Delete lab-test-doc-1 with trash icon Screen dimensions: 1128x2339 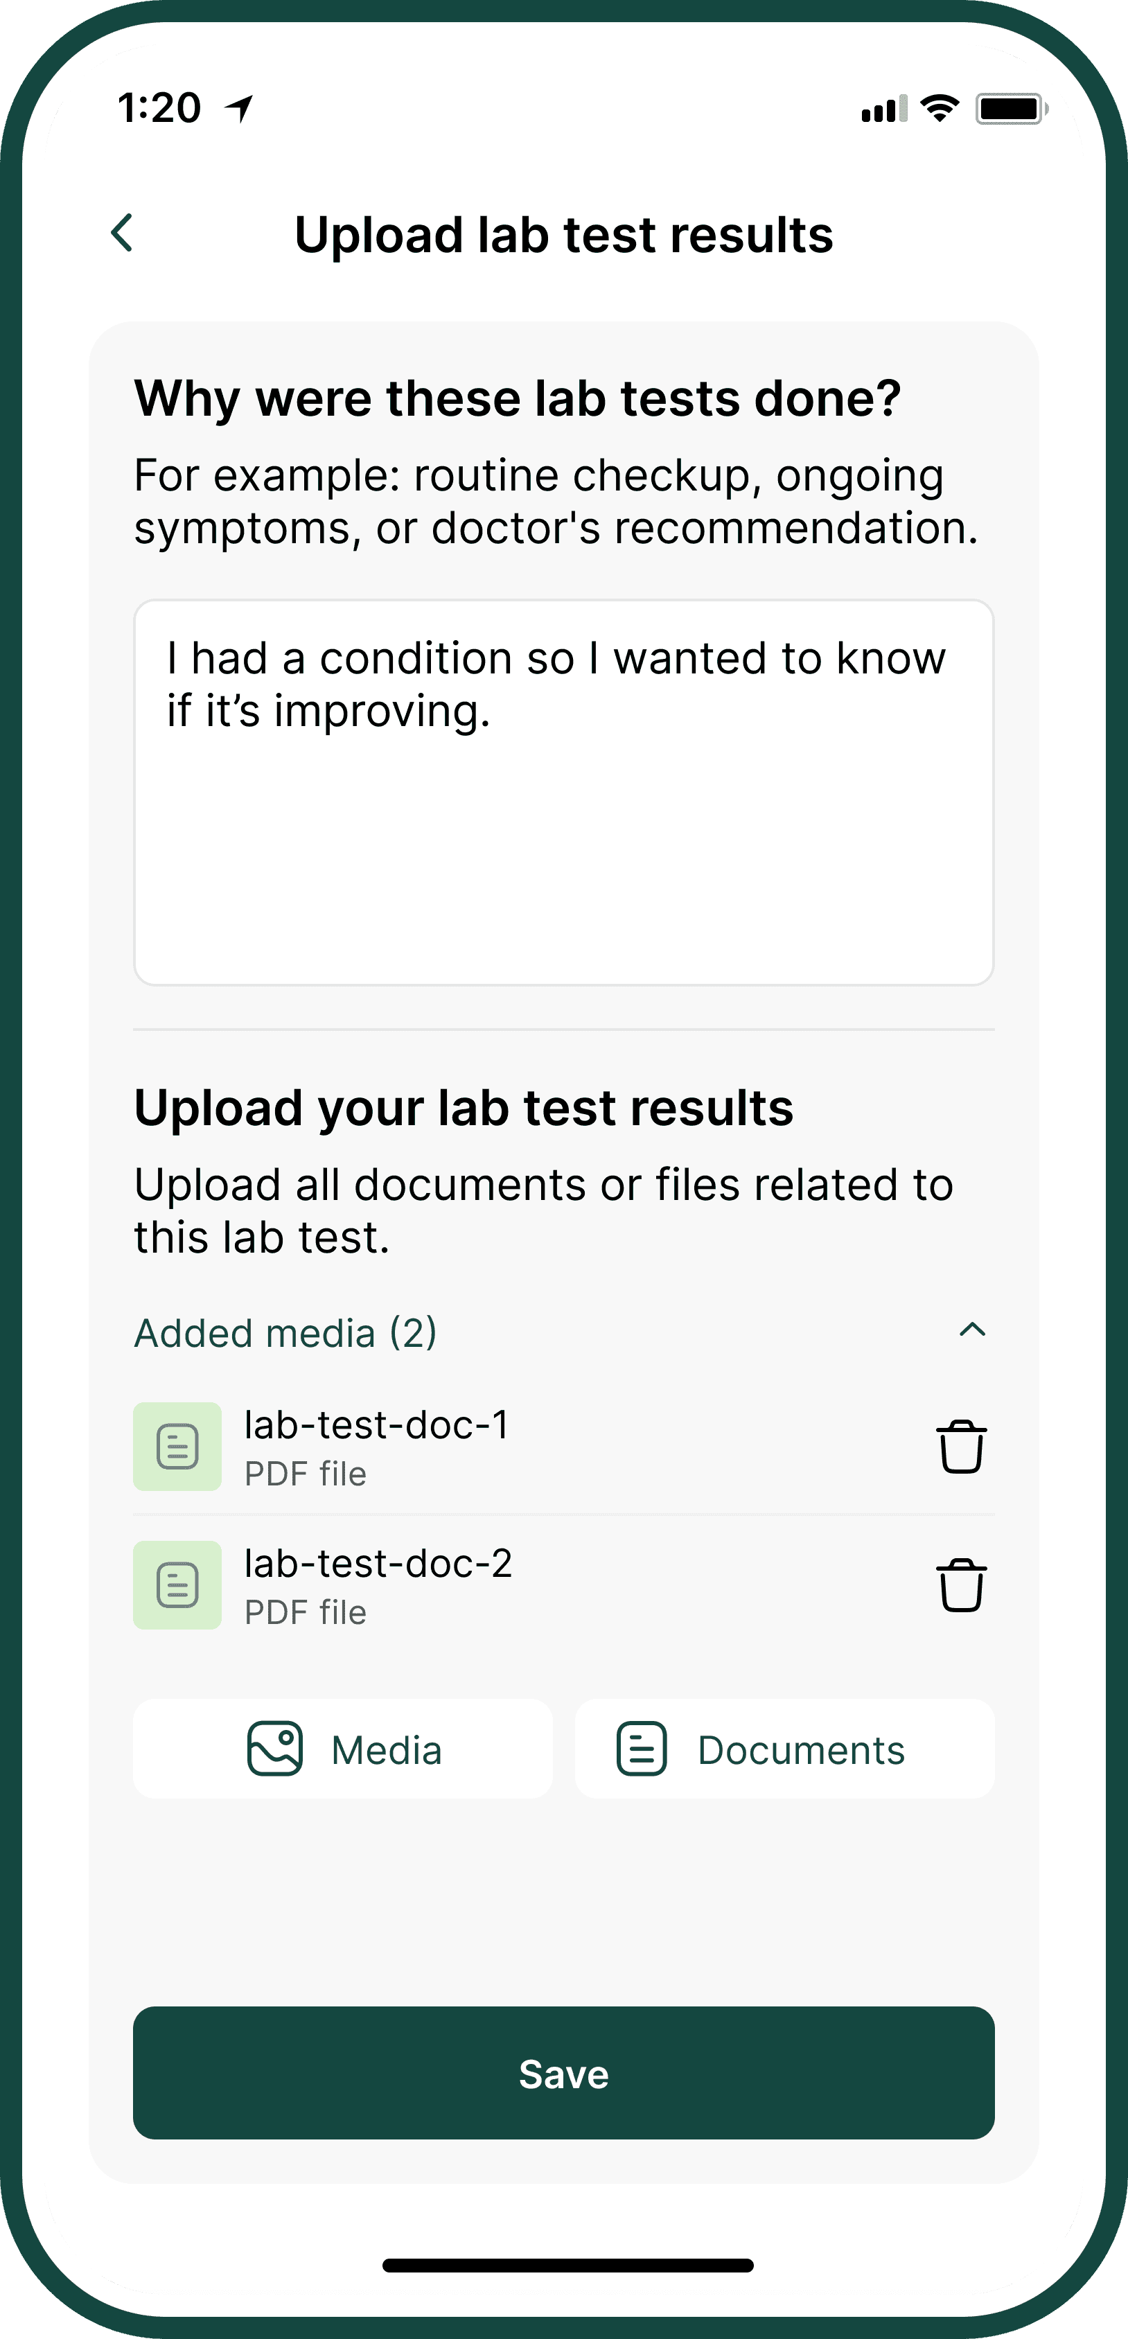[961, 1445]
